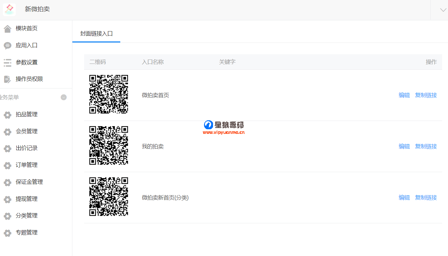Click the gear icon beside 保证金管理
448x256 pixels.
7,183
